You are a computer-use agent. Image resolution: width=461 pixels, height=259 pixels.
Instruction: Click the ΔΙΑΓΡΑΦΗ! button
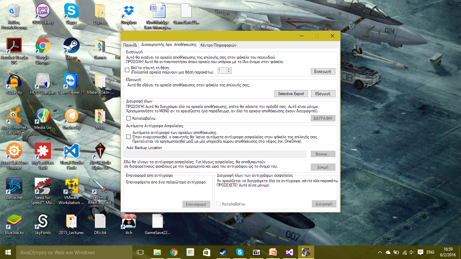[323, 118]
